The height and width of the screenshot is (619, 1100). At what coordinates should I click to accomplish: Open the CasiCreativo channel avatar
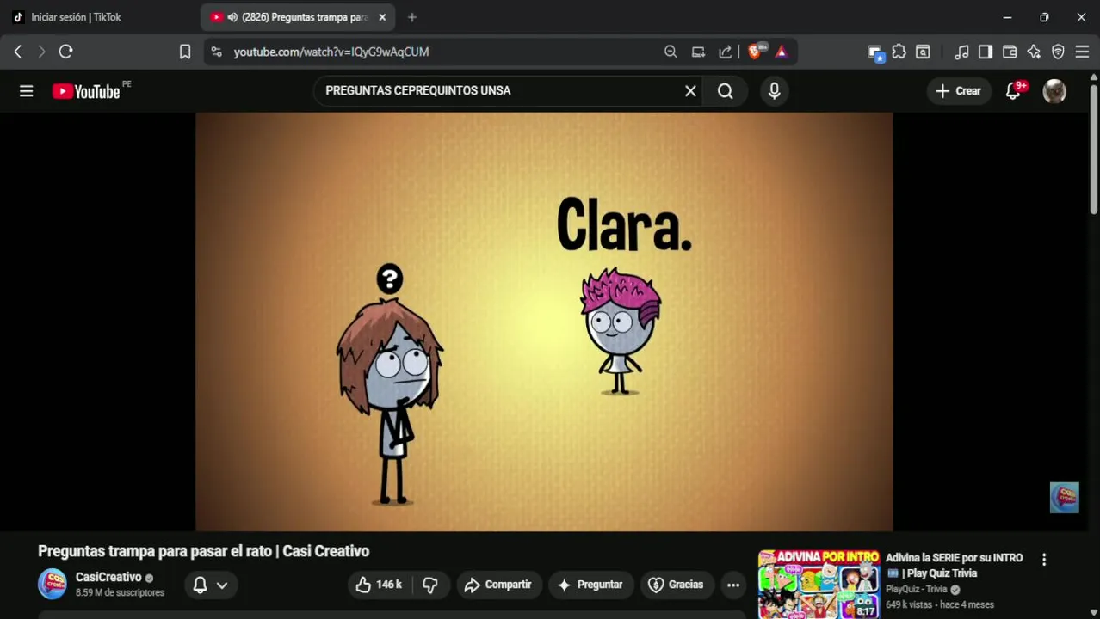point(53,585)
